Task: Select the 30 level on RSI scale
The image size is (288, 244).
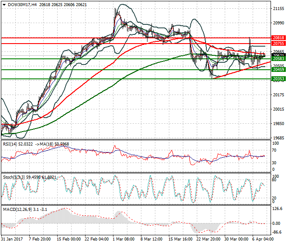Action: (x=274, y=163)
